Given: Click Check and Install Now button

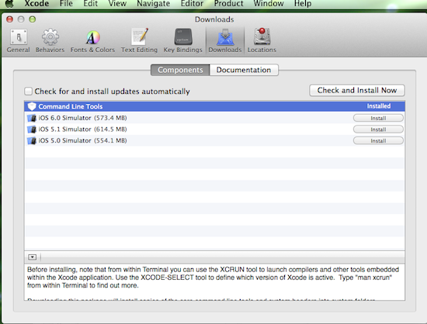Looking at the screenshot, I should [357, 90].
